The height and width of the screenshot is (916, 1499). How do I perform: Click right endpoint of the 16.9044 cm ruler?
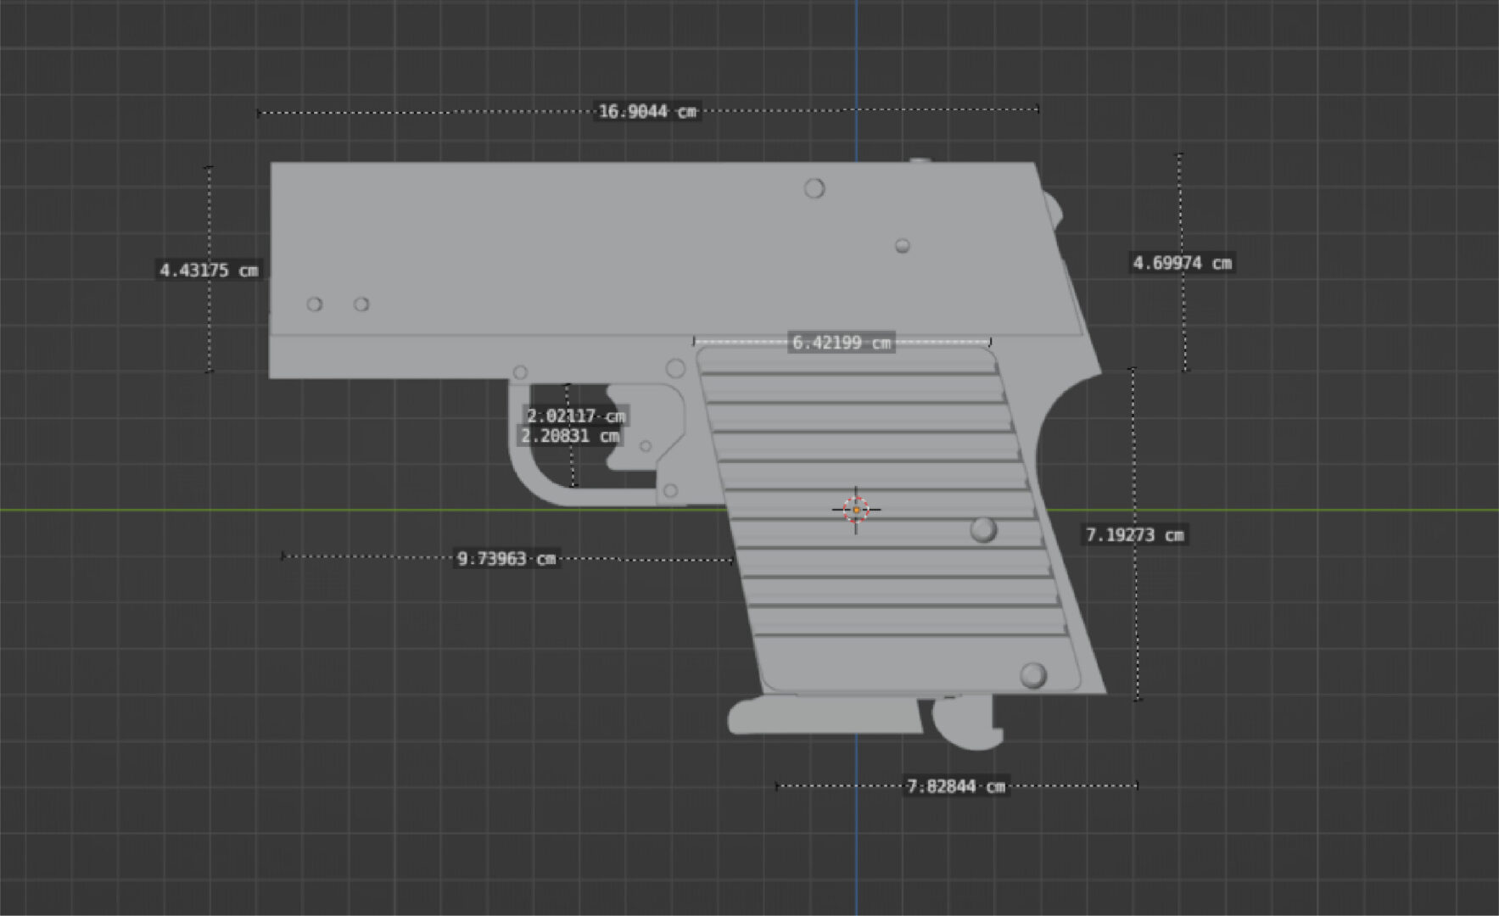click(1038, 109)
